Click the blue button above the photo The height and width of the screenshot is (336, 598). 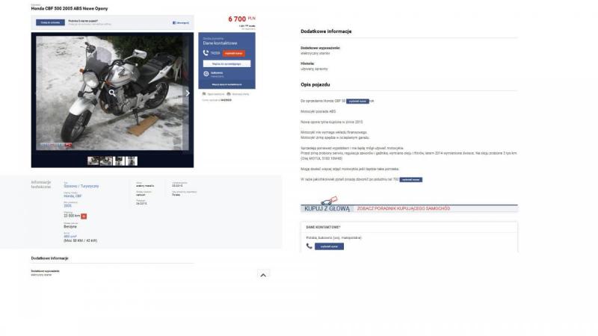[50, 22]
